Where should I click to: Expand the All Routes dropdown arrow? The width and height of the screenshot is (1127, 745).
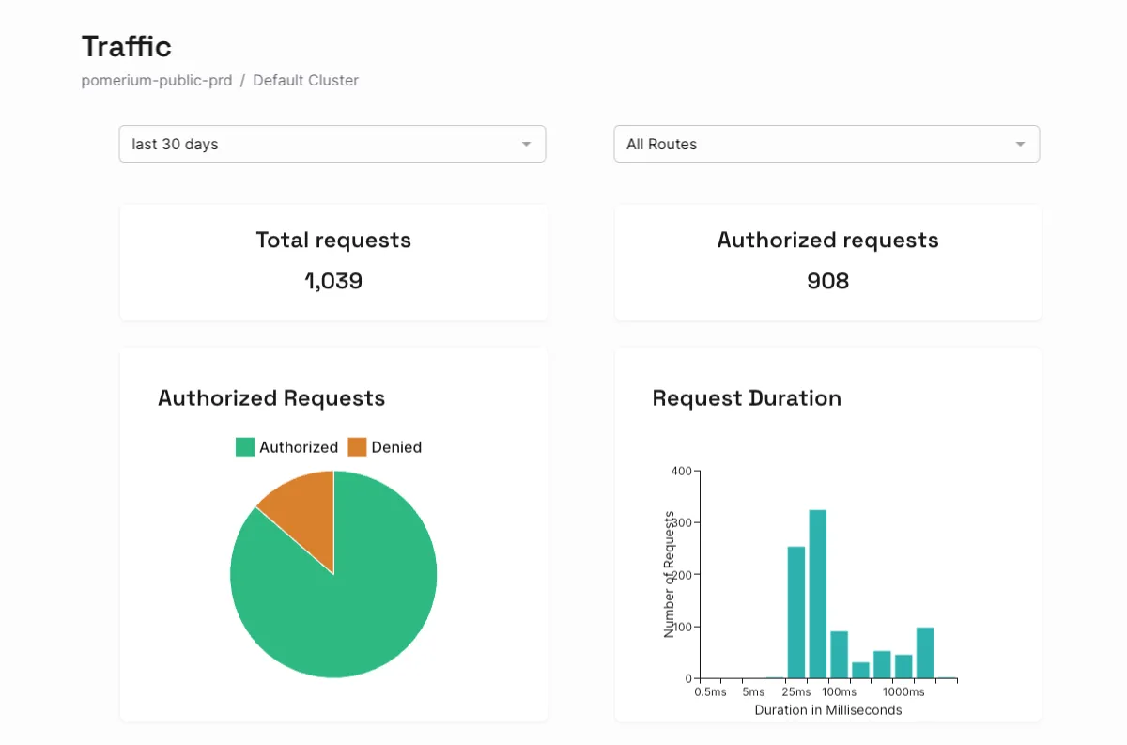tap(1020, 145)
